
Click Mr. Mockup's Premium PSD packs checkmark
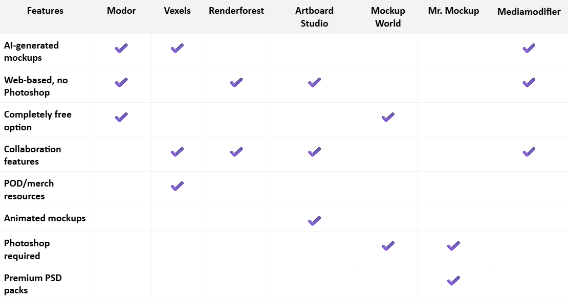click(x=453, y=281)
